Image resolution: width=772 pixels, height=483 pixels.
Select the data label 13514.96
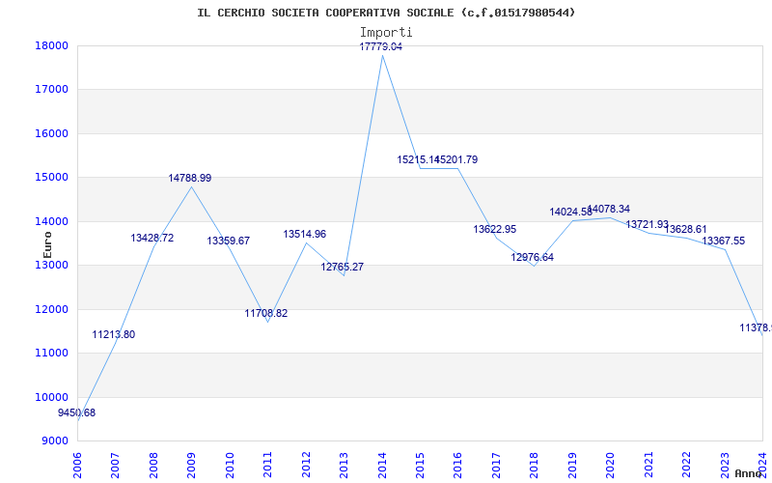[304, 234]
